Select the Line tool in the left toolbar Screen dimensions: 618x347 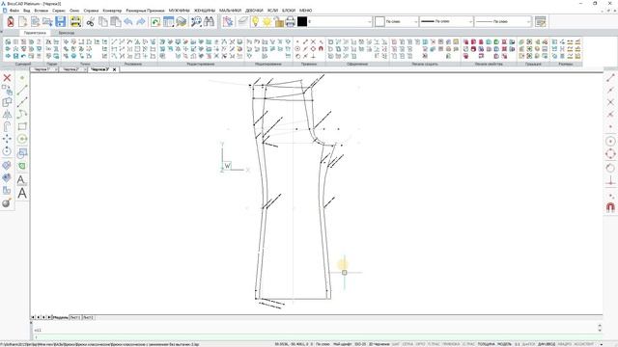(x=22, y=90)
